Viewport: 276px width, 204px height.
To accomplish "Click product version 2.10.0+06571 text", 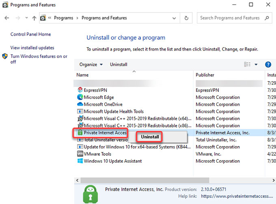I will point(213,189).
